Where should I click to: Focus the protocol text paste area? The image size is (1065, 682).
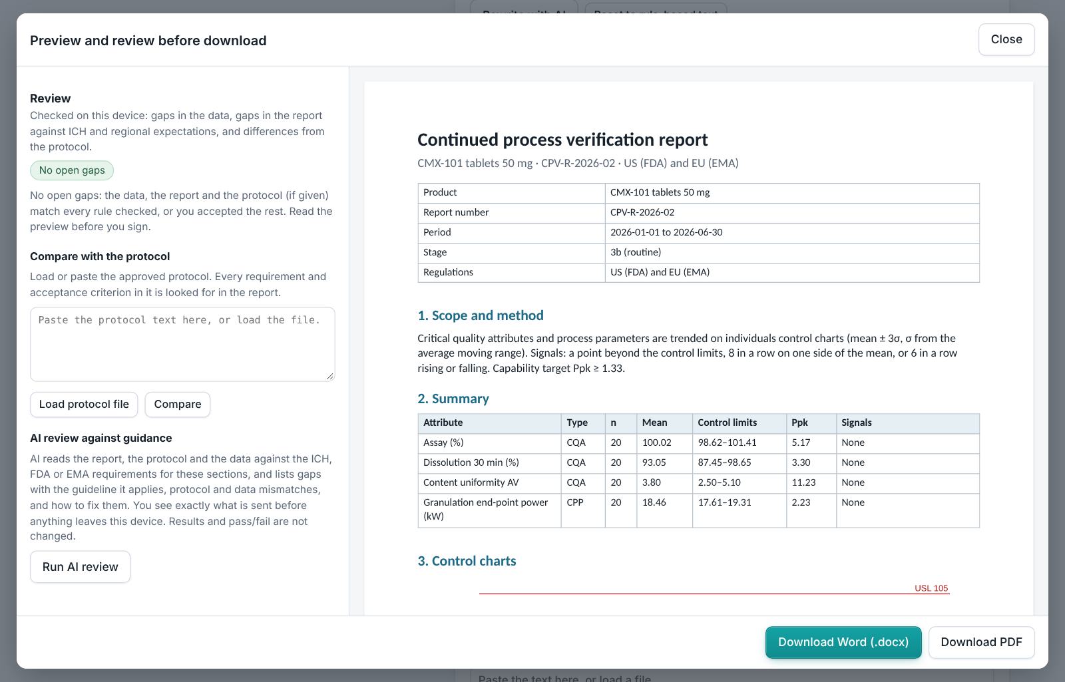(182, 344)
